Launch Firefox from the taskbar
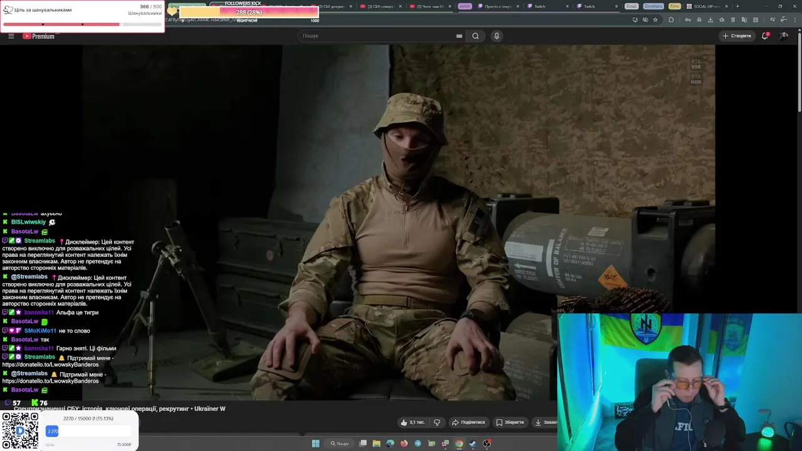Viewport: 802px width, 451px height. pyautogui.click(x=404, y=443)
